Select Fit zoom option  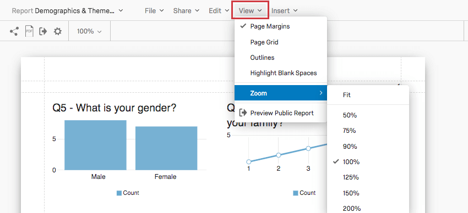click(368, 95)
